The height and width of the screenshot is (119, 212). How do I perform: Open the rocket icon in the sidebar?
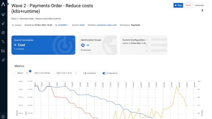[x=3, y=23]
